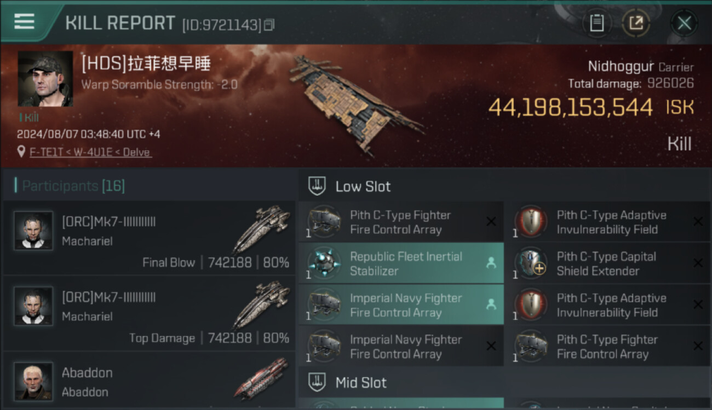Click Top Damage pilot portrait
Screen dimensions: 712x410
(x=33, y=306)
